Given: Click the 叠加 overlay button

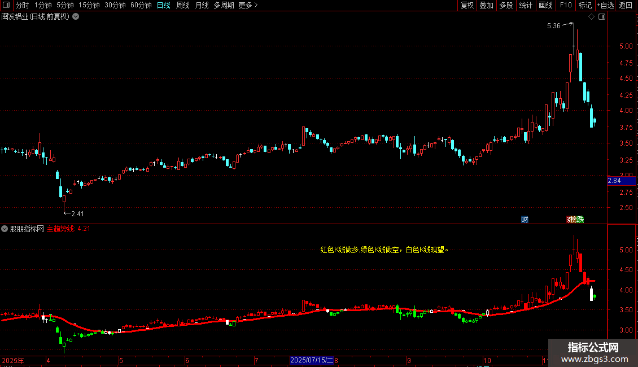Looking at the screenshot, I should [x=486, y=5].
